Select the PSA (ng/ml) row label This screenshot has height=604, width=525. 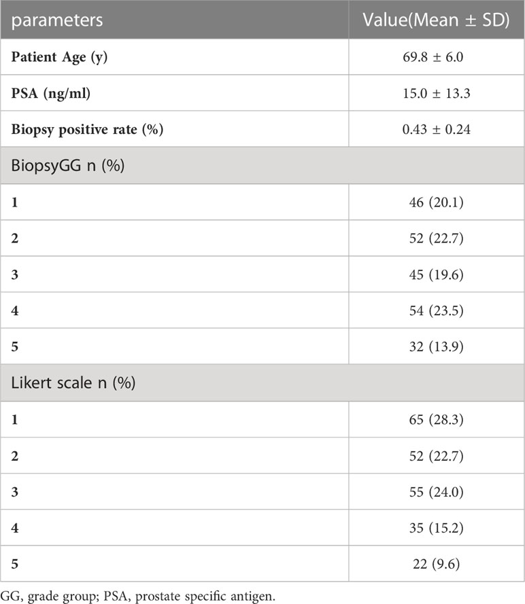51,93
